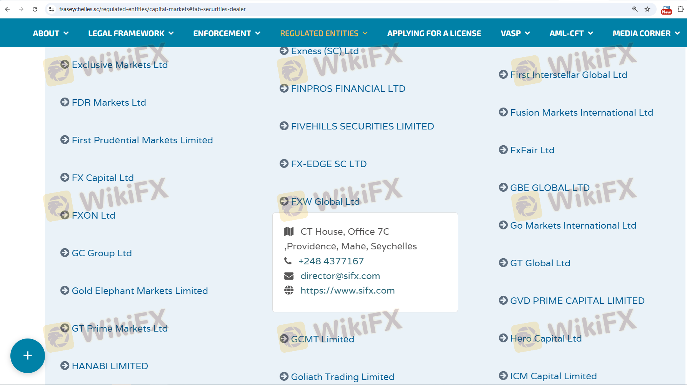Expand the VASP dropdown menu
The width and height of the screenshot is (687, 385).
515,33
